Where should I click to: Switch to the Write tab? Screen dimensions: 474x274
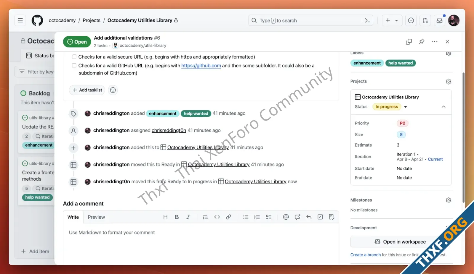(73, 217)
